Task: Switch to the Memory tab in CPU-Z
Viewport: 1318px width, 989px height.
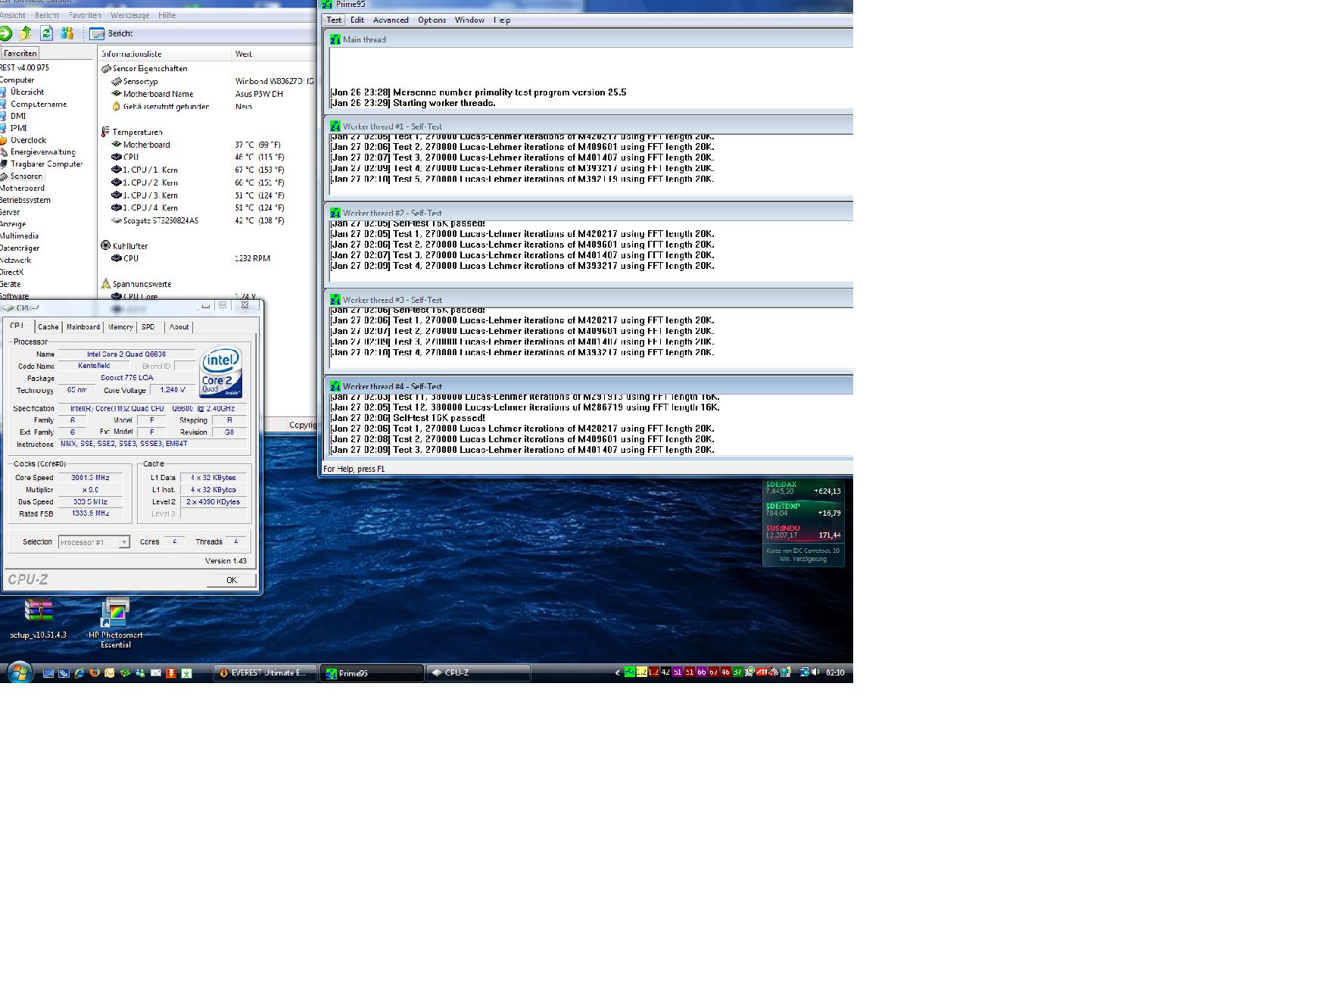Action: (120, 327)
